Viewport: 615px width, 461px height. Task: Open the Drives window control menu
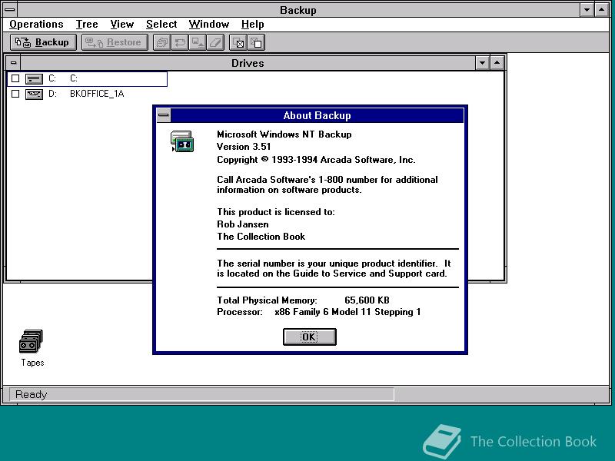13,63
